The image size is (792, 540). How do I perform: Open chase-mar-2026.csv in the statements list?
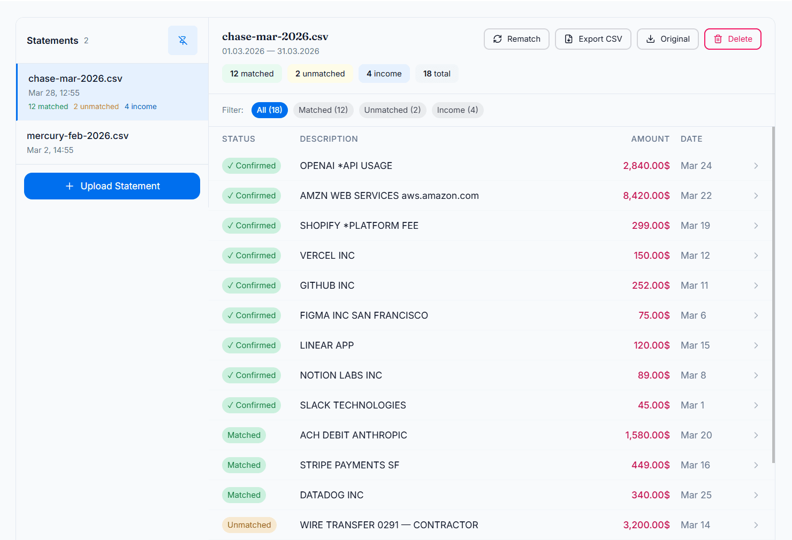[112, 92]
